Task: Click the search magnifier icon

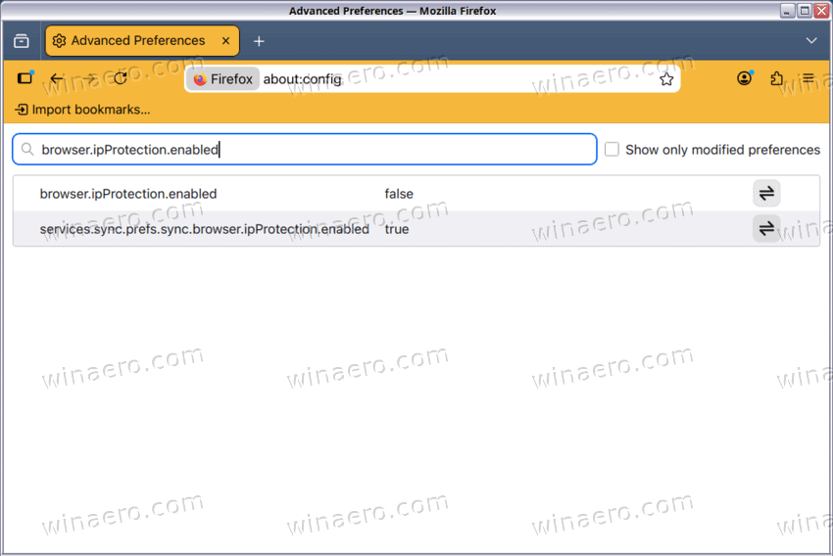Action: [27, 150]
